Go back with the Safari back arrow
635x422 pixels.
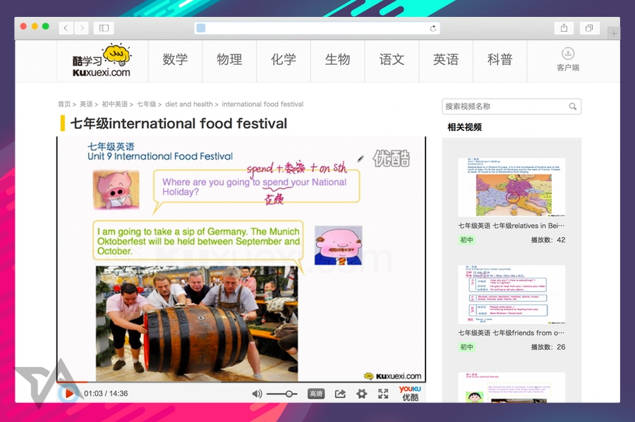tap(66, 28)
